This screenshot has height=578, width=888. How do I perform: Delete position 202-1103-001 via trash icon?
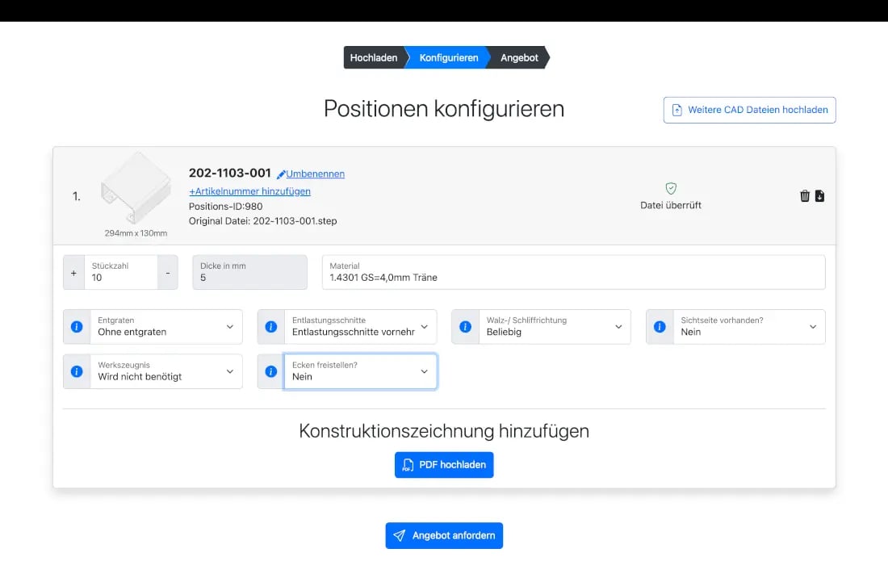pos(804,195)
